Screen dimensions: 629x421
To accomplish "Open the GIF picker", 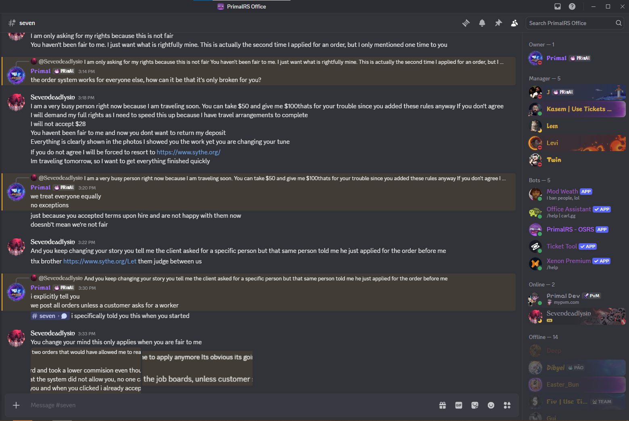I will (459, 405).
